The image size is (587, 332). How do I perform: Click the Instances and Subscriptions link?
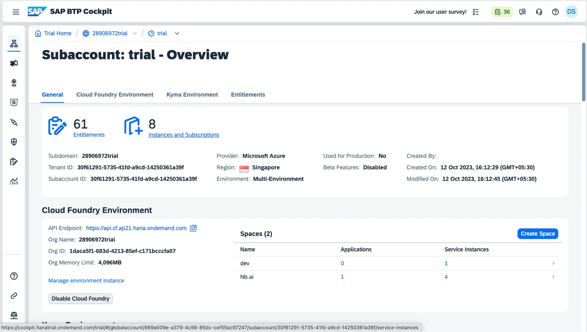(x=184, y=135)
